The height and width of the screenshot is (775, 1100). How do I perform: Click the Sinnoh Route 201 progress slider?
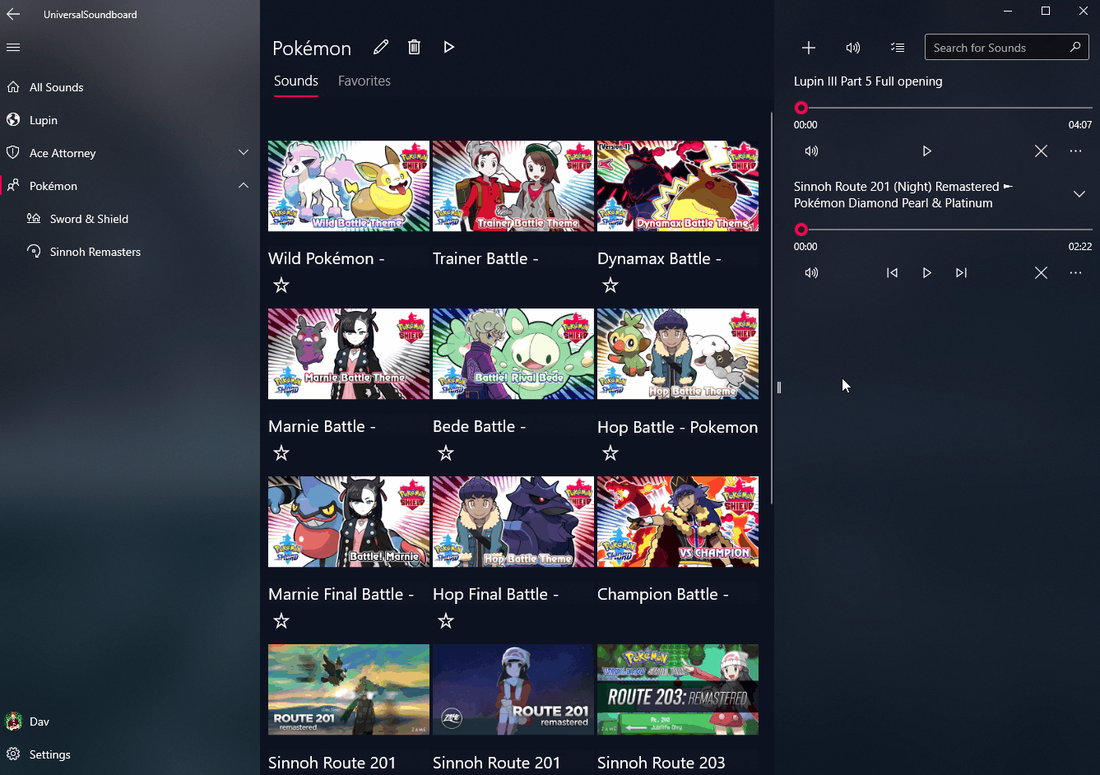click(x=943, y=230)
